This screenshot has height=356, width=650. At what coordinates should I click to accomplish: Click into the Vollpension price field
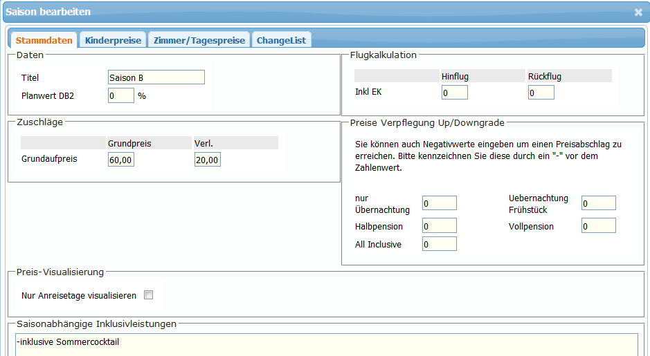click(599, 226)
